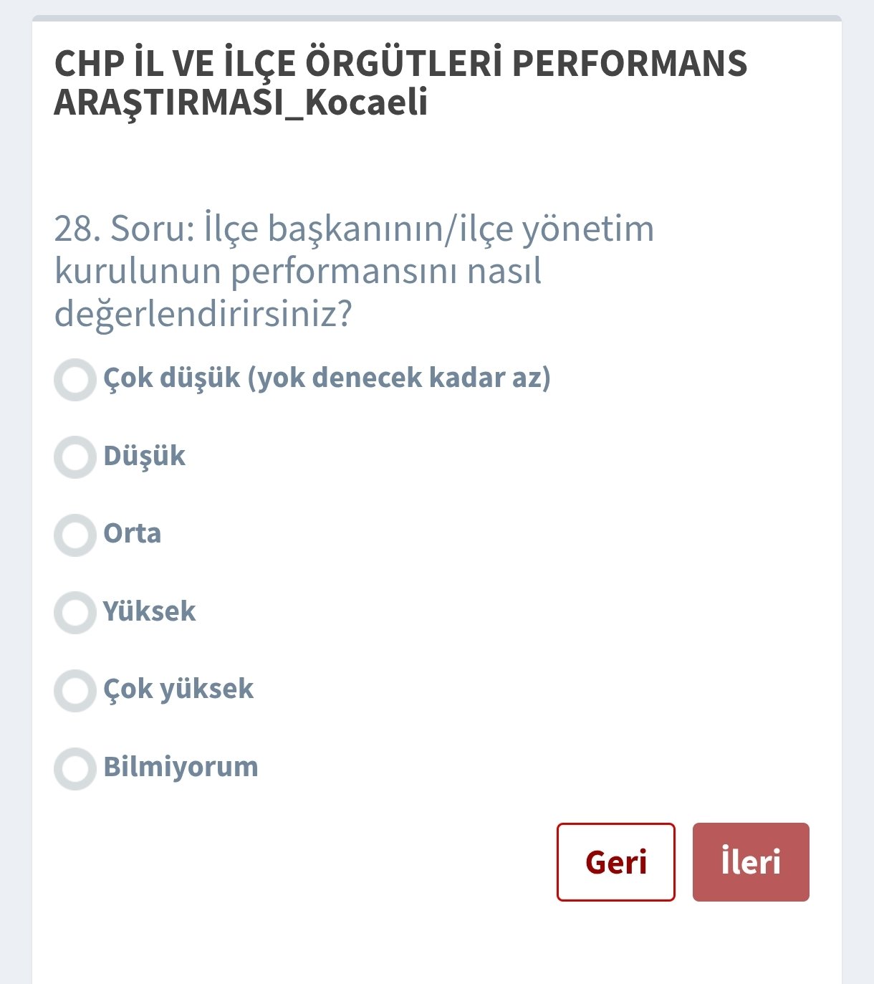Image resolution: width=874 pixels, height=984 pixels.
Task: Click the word 'PERFORMANS' in the heading
Action: [x=630, y=63]
